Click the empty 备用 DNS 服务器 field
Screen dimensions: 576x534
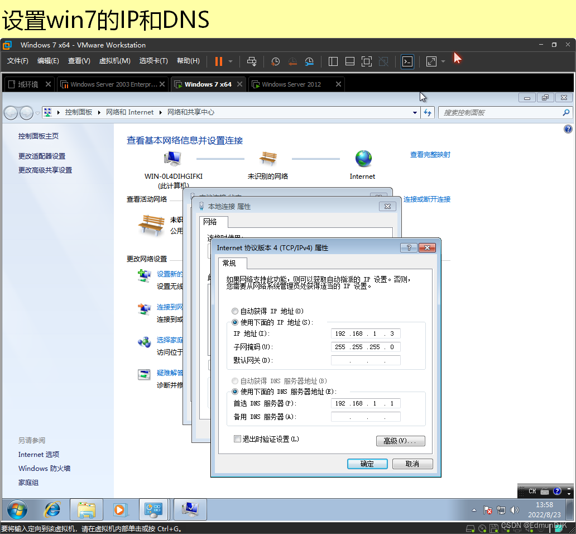(x=366, y=417)
